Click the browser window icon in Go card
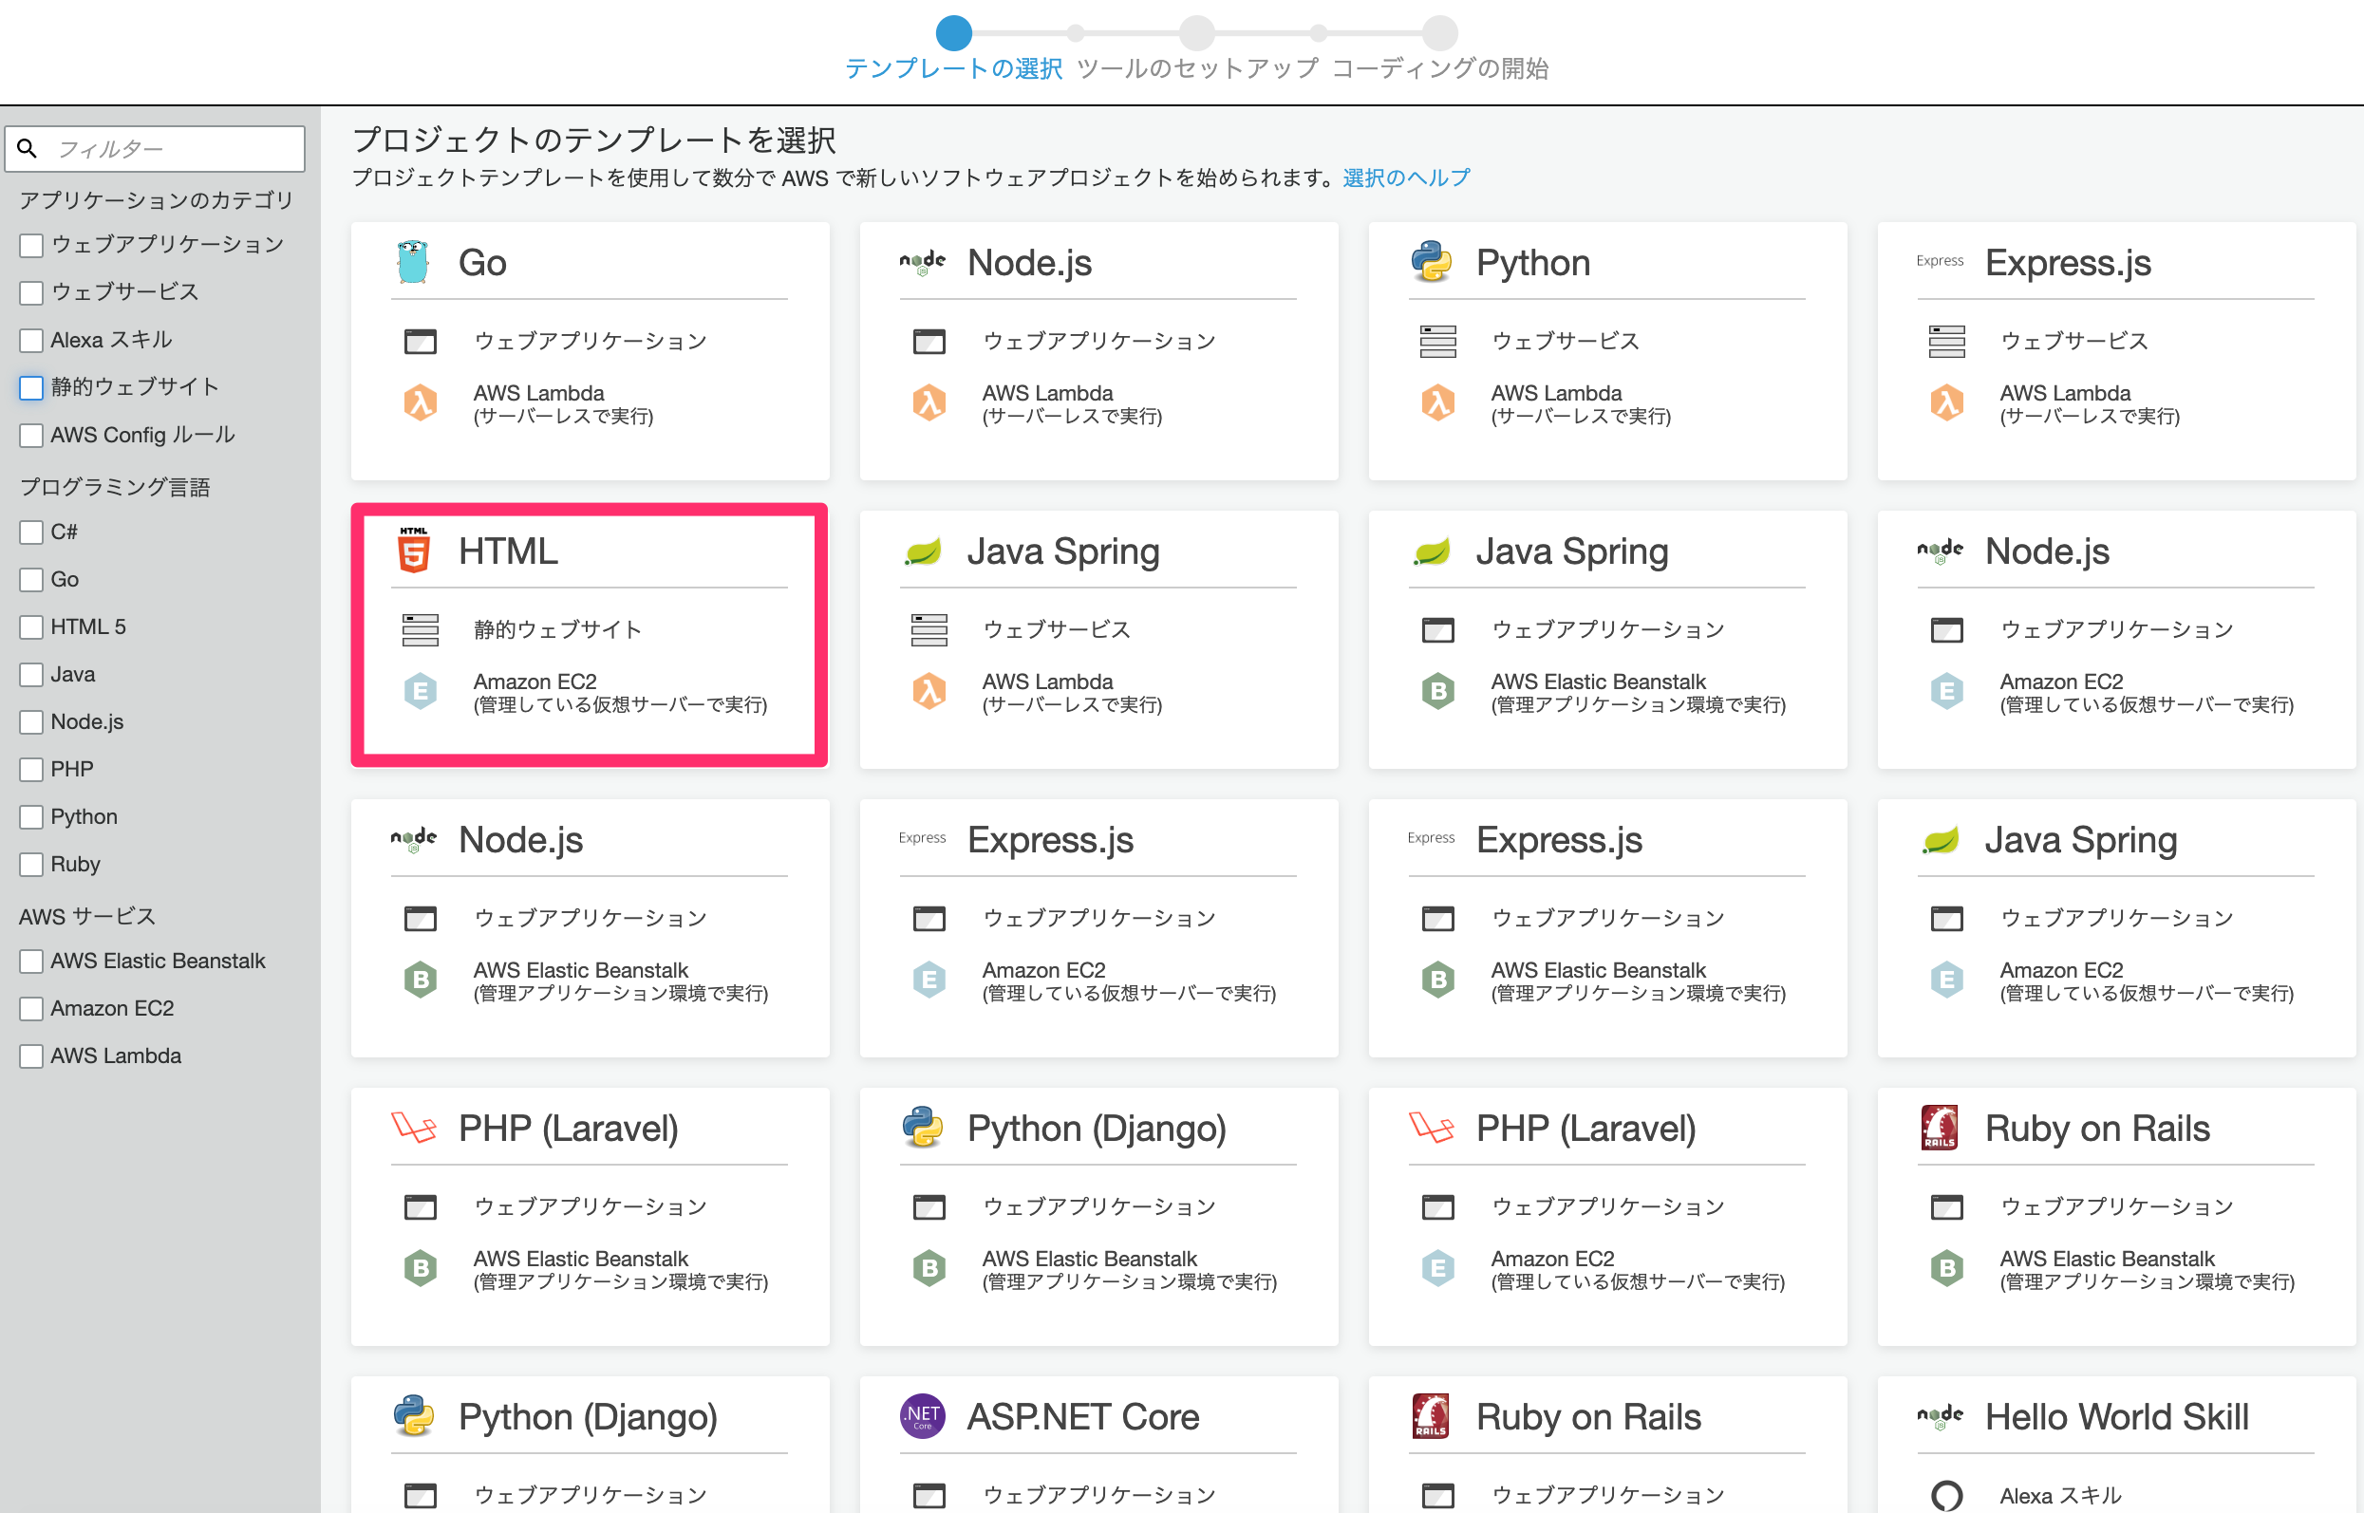Screen dimensions: 2364x1513 (x=421, y=341)
